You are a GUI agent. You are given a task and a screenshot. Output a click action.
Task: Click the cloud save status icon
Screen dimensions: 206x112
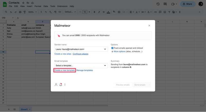[32, 3]
